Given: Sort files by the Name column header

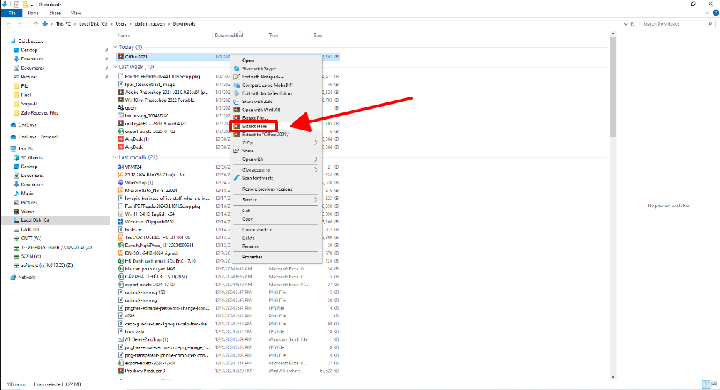Looking at the screenshot, I should coord(123,35).
